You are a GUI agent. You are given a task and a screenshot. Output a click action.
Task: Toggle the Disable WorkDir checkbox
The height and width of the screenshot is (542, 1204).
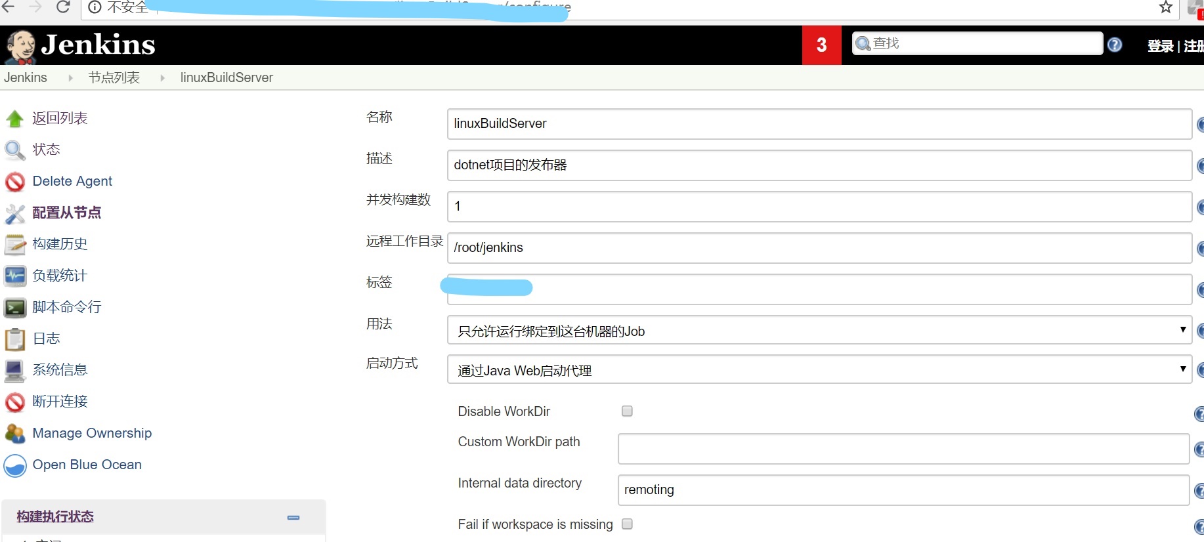coord(627,411)
